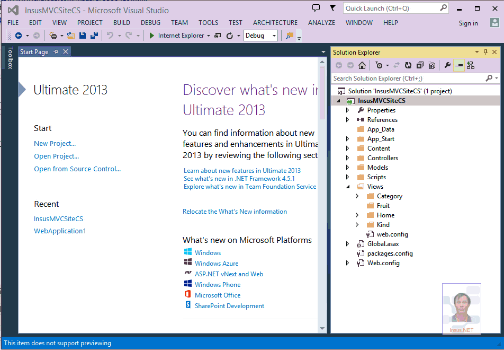Click the Pending Changes Filter clock icon
The width and height of the screenshot is (504, 350).
click(x=379, y=65)
